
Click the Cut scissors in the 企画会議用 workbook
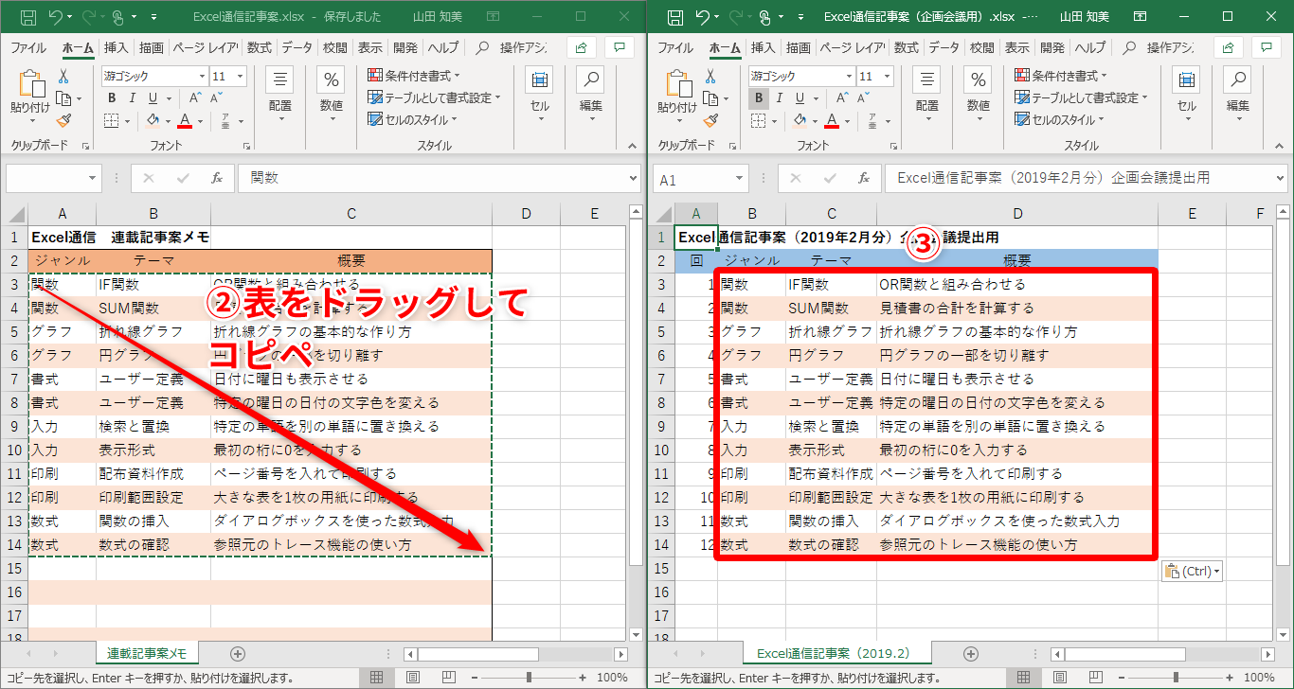(710, 77)
